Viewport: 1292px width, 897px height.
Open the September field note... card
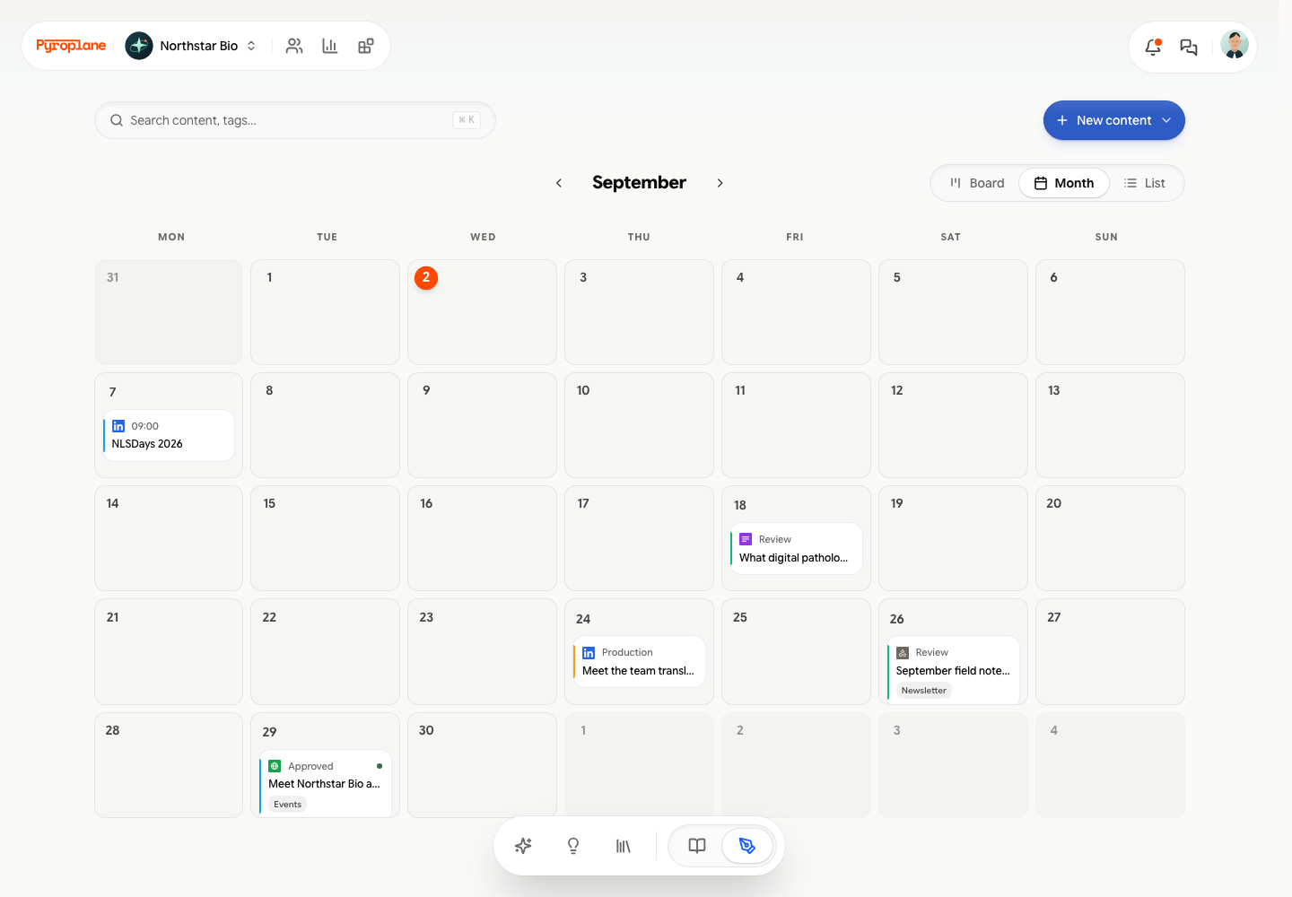953,670
